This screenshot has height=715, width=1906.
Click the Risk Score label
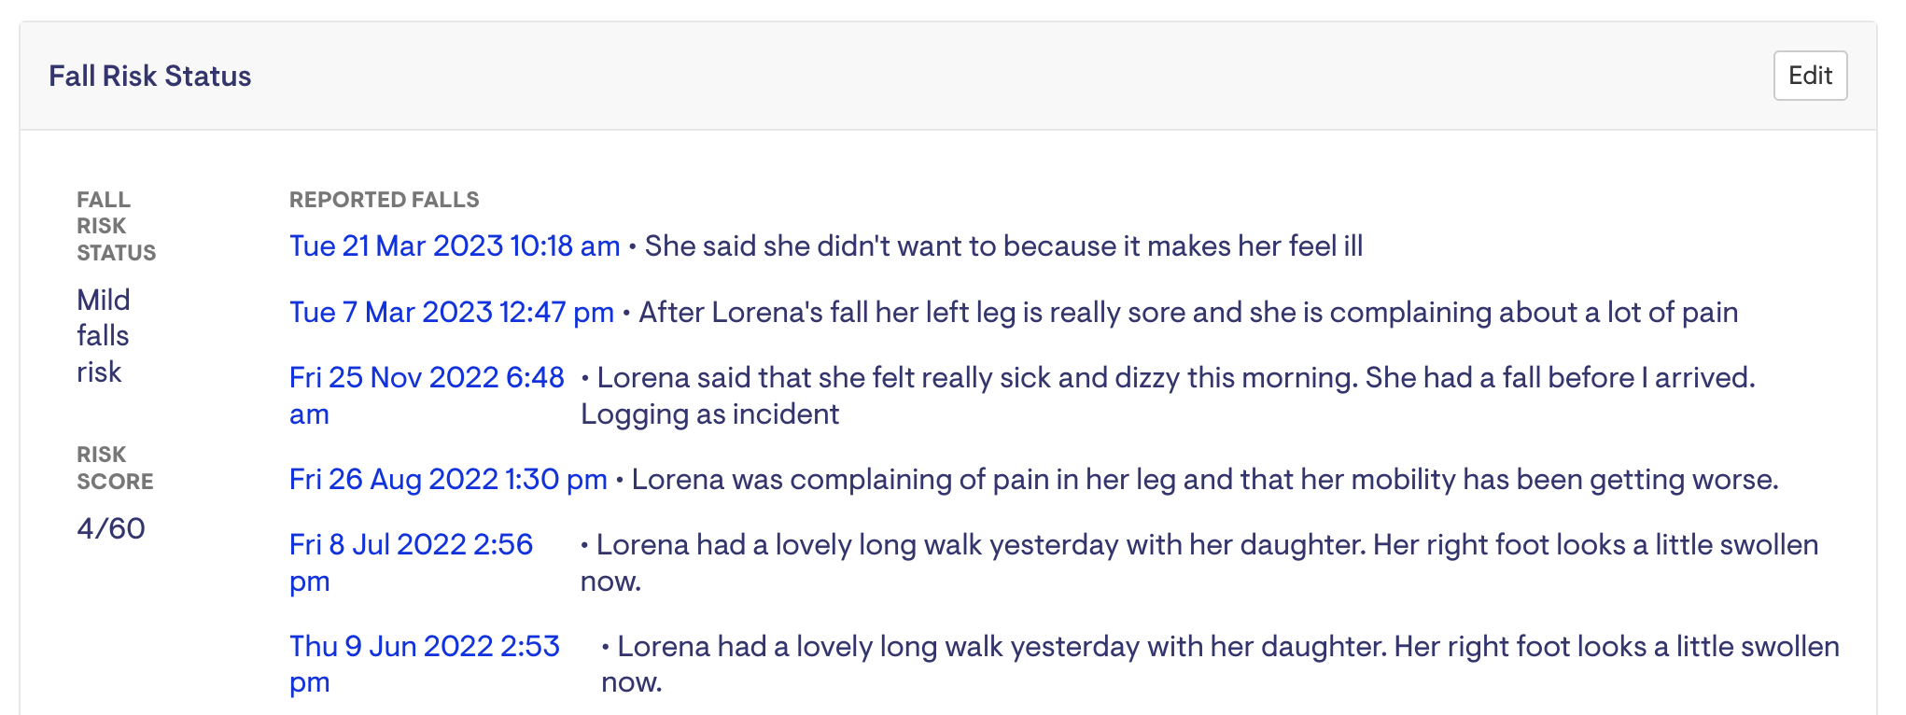pyautogui.click(x=114, y=468)
